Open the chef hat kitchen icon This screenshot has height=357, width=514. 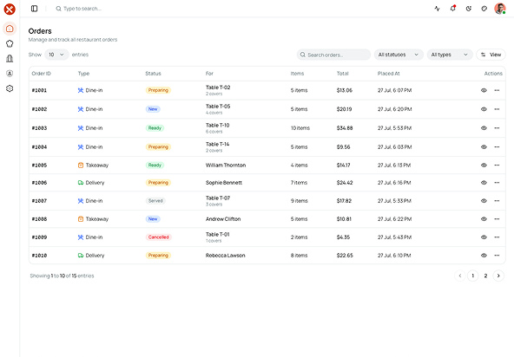coord(10,43)
